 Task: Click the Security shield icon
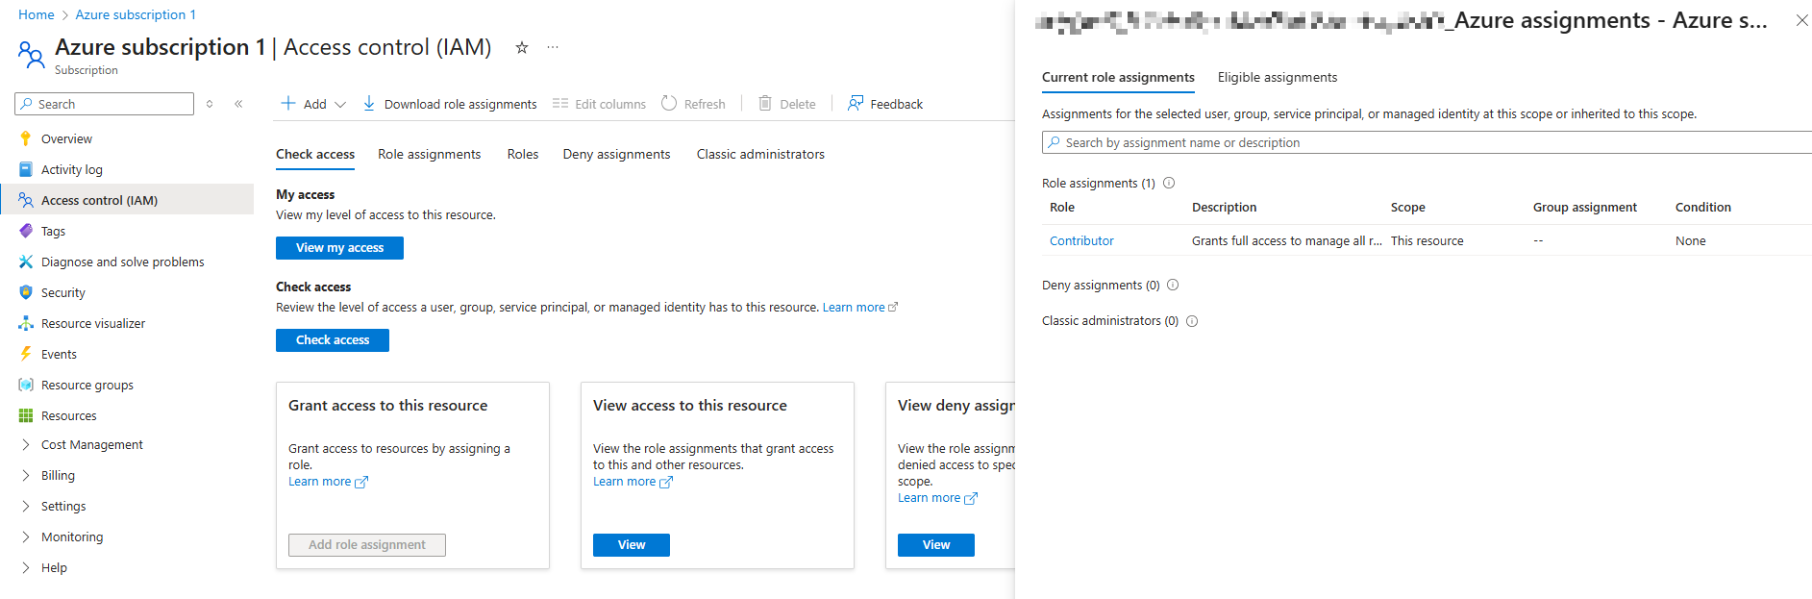[x=26, y=292]
